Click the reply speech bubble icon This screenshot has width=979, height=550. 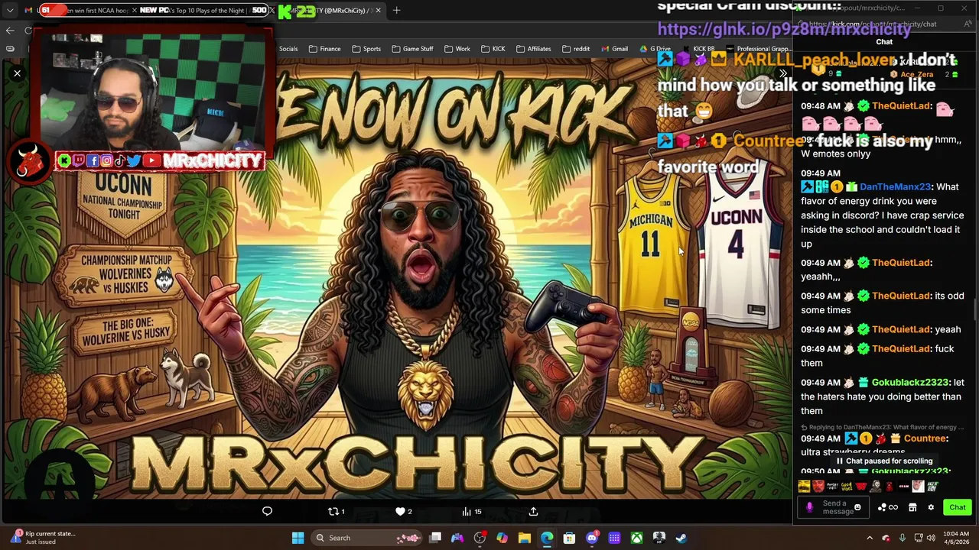pos(267,511)
